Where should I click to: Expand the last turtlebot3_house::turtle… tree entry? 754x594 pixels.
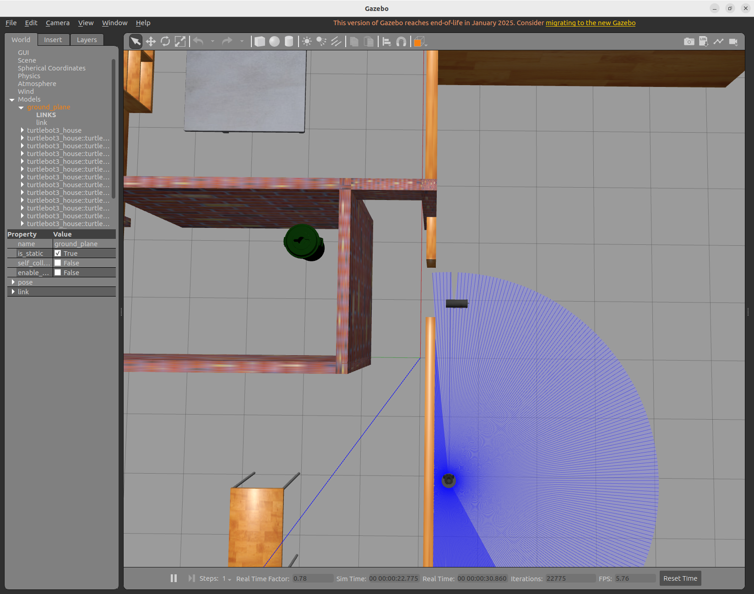[x=22, y=224]
